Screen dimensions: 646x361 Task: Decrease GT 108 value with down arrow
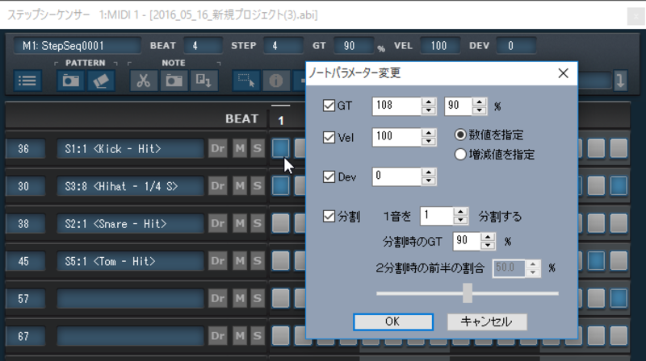(x=429, y=110)
